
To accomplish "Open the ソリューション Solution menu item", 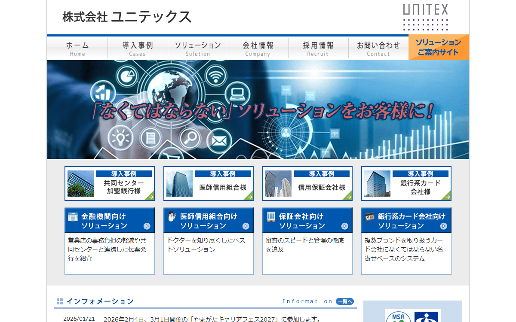I will pyautogui.click(x=198, y=49).
